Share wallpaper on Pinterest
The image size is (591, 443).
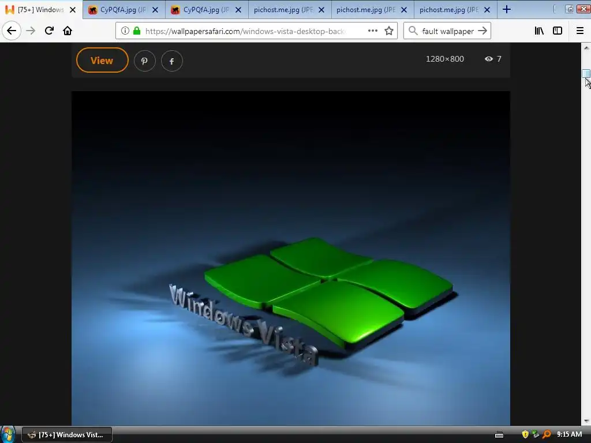click(x=144, y=61)
